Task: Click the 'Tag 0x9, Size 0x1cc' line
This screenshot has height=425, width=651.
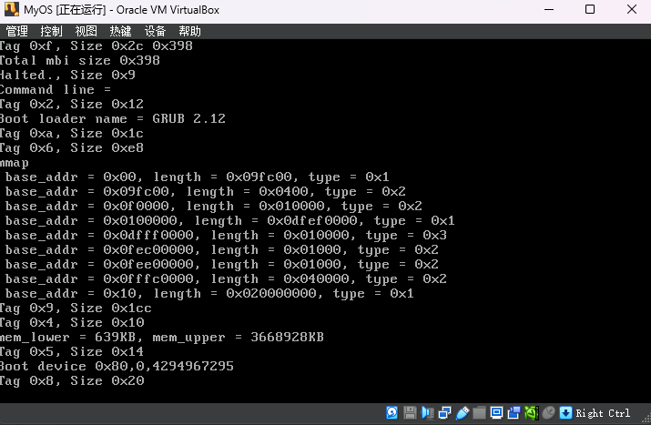Action: [76, 309]
